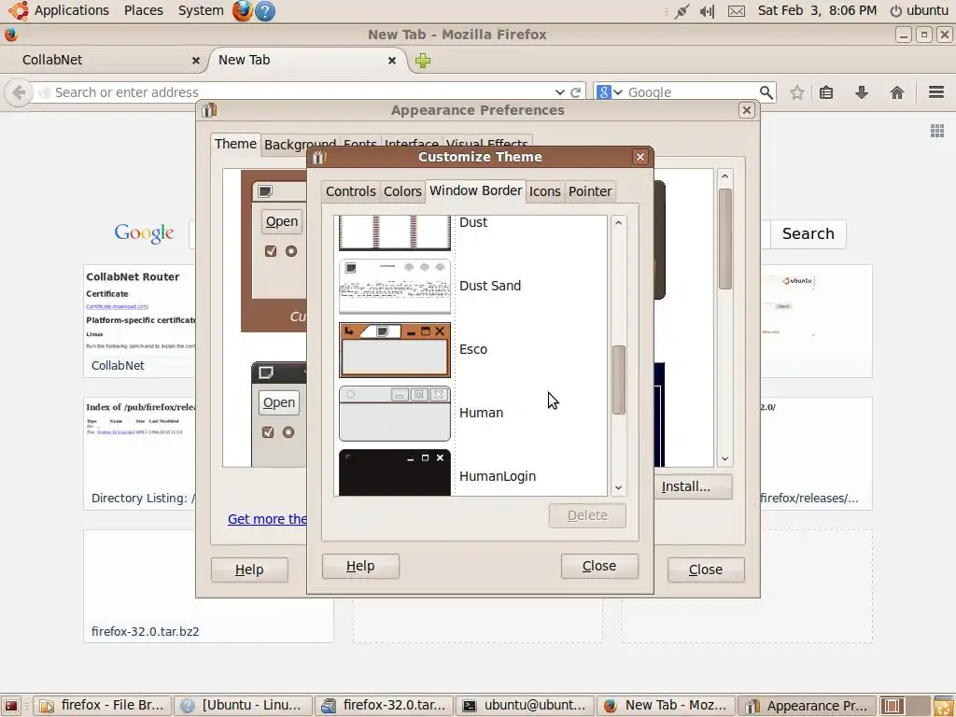The width and height of the screenshot is (956, 717).
Task: Click the workspace switcher in bottom panel
Action: (904, 706)
